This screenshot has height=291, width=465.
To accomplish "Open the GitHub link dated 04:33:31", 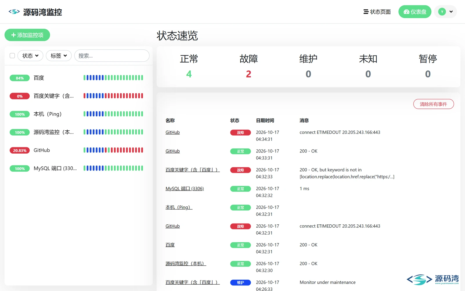I will coord(173,151).
